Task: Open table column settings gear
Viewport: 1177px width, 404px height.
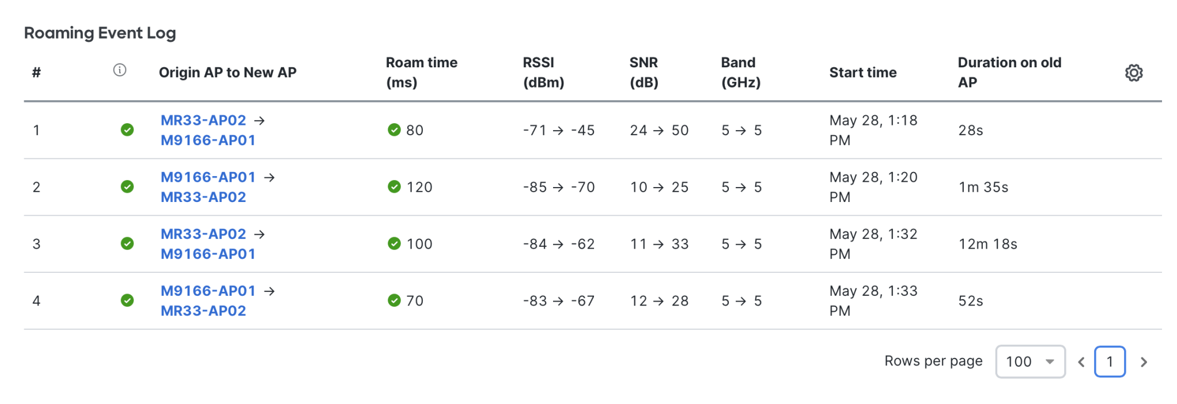Action: pyautogui.click(x=1133, y=73)
